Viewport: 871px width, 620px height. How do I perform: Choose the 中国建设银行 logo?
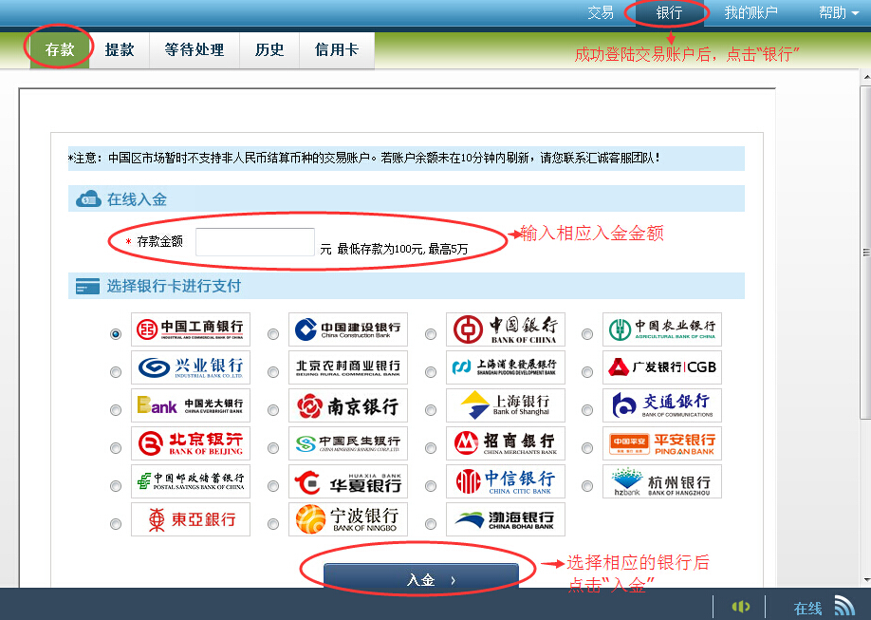click(347, 329)
